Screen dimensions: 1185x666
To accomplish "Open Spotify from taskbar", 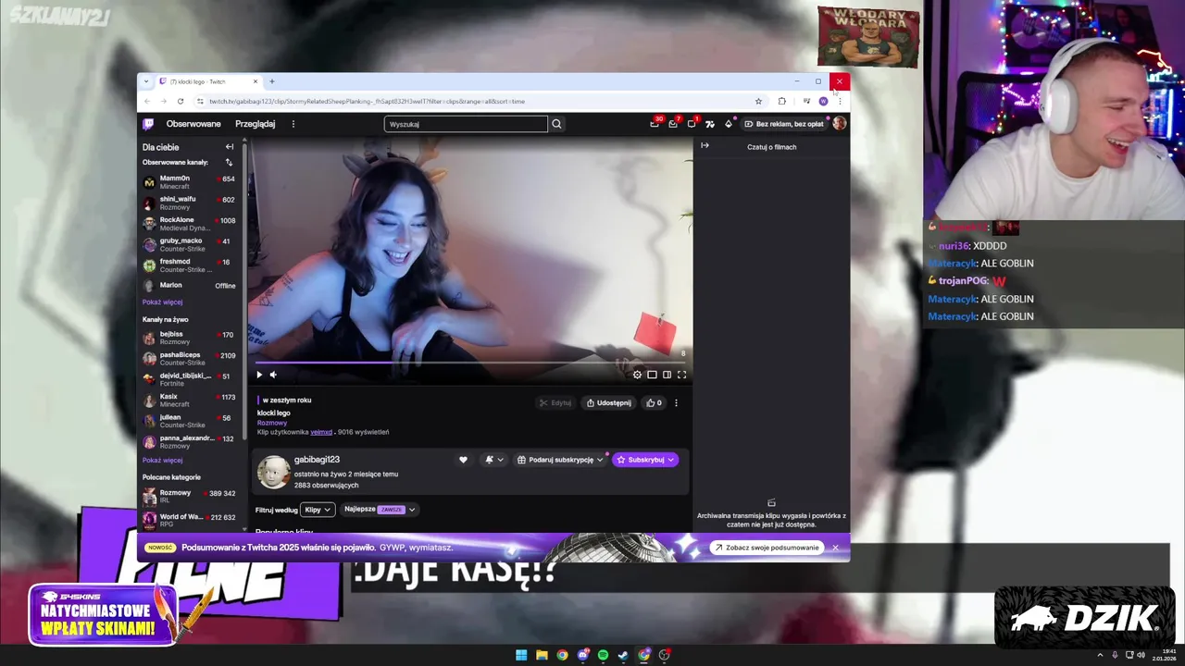I will 603,655.
